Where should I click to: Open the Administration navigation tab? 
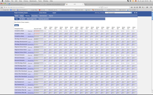43,16
